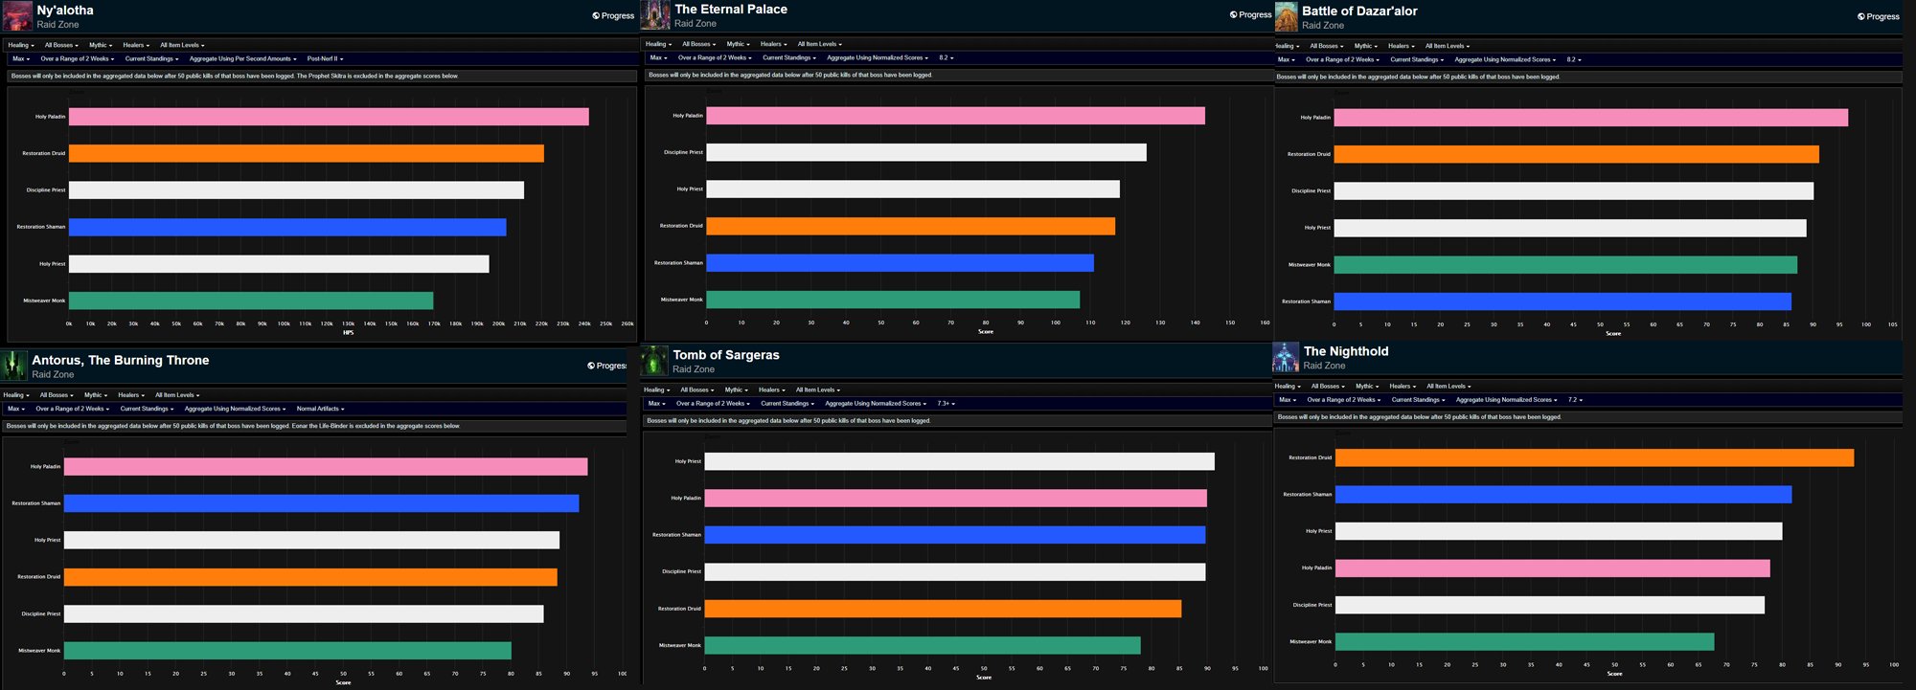Expand the Normal Artifacts dropdown in Antorus

(x=320, y=409)
